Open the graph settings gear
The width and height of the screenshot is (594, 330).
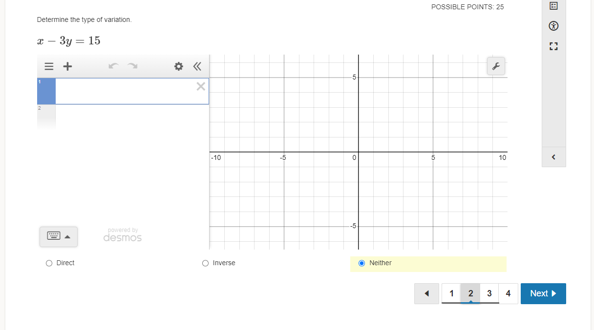coord(178,66)
